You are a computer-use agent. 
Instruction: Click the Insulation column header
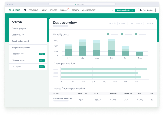(x=113, y=93)
